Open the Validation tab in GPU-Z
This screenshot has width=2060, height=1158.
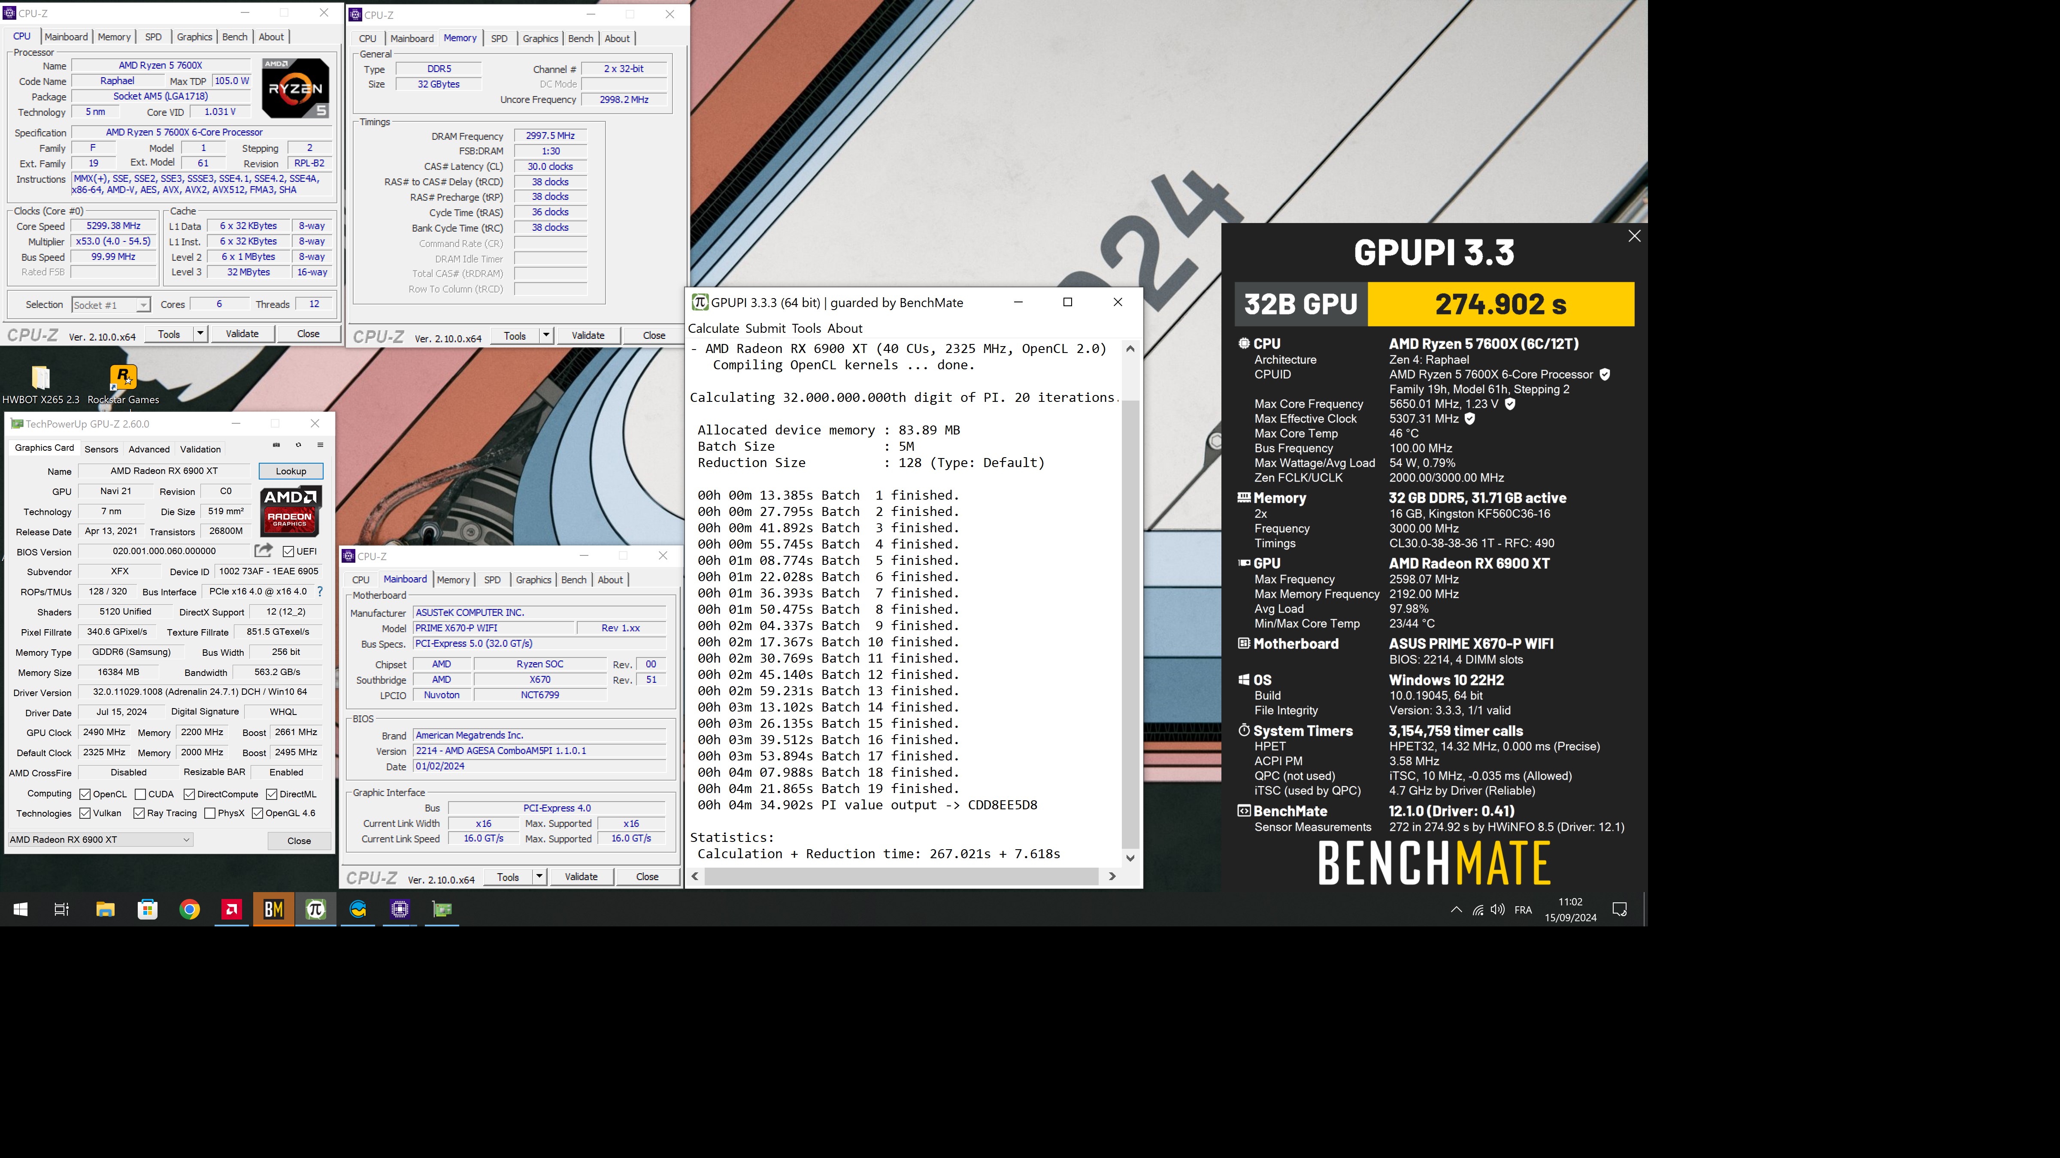pos(201,449)
